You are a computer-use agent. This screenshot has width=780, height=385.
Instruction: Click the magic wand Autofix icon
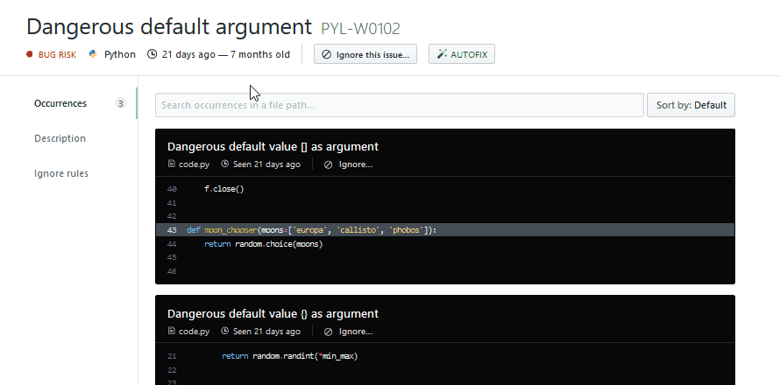440,54
